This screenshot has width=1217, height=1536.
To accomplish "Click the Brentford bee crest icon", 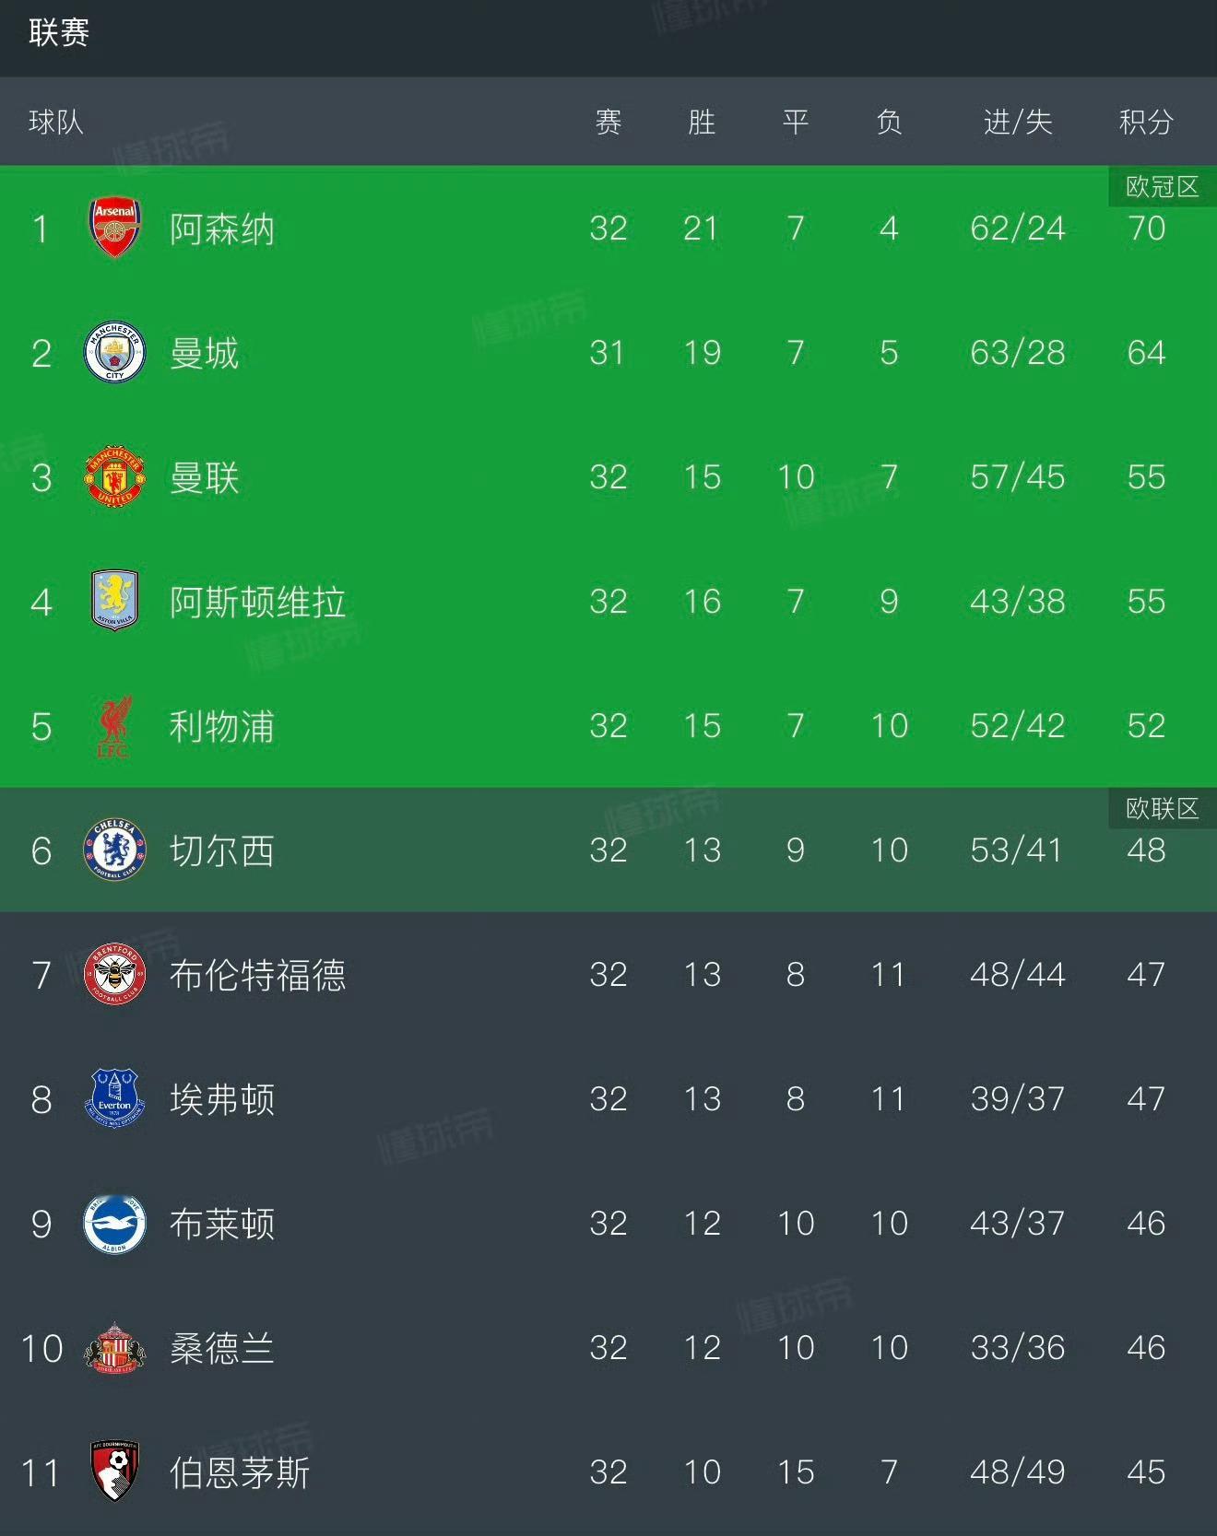I will (x=114, y=974).
